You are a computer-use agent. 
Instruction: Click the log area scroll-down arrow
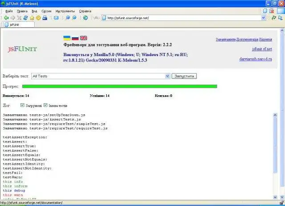[x=275, y=197]
